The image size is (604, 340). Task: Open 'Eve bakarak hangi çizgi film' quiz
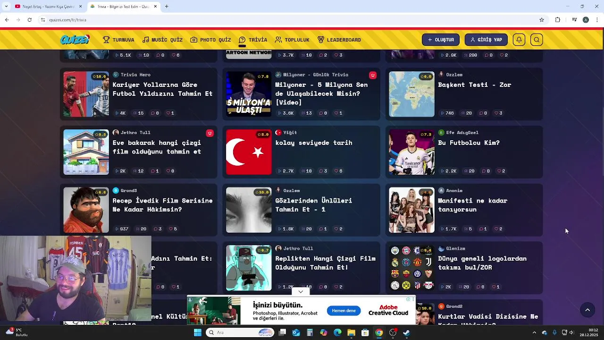[x=157, y=147]
